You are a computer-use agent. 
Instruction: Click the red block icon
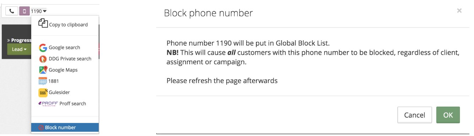[41, 128]
